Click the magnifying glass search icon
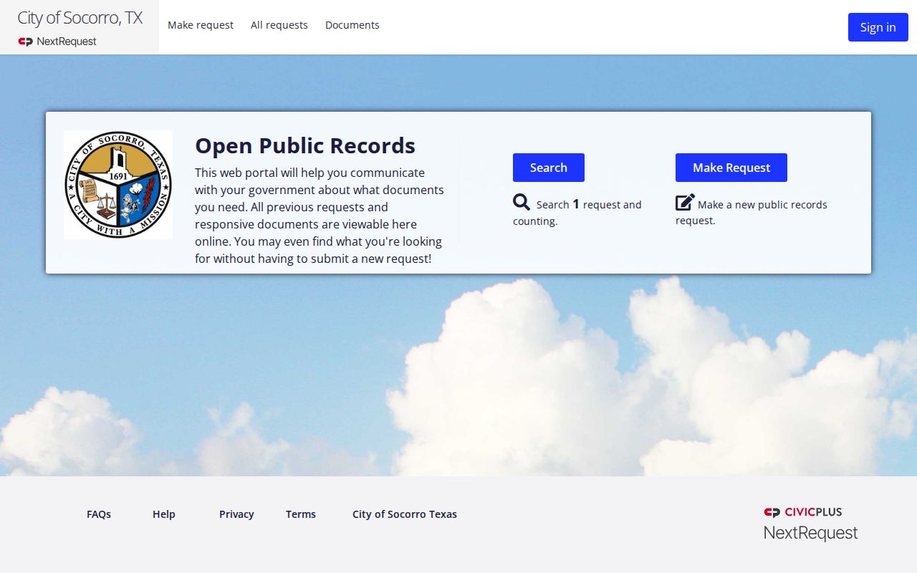The height and width of the screenshot is (573, 917). click(x=522, y=202)
